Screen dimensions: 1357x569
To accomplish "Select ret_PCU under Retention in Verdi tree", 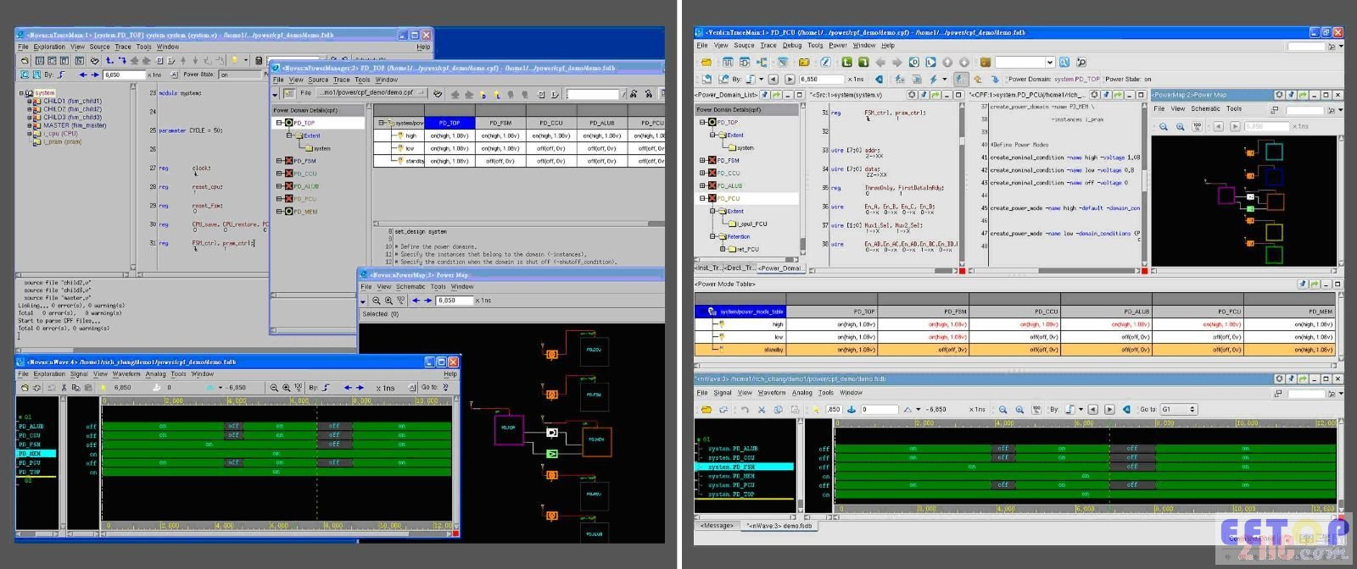I will (748, 249).
